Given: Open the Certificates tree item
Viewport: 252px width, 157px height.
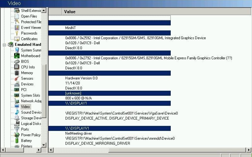Looking at the screenshot, I should (29, 39).
